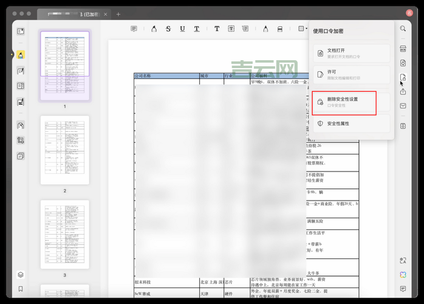Switch to the (已加密) document tab
The width and height of the screenshot is (424, 304).
click(74, 14)
